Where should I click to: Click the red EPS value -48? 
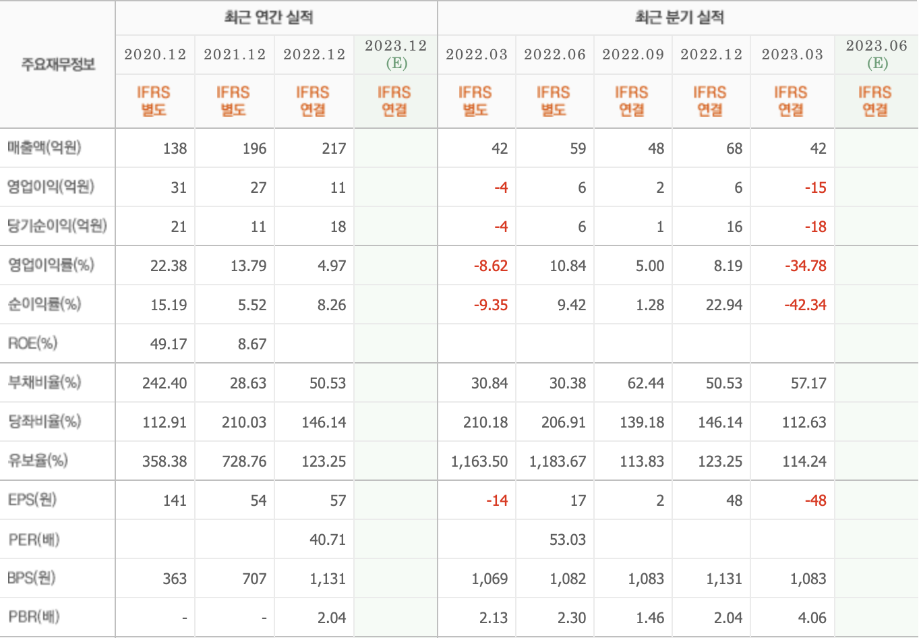(815, 500)
